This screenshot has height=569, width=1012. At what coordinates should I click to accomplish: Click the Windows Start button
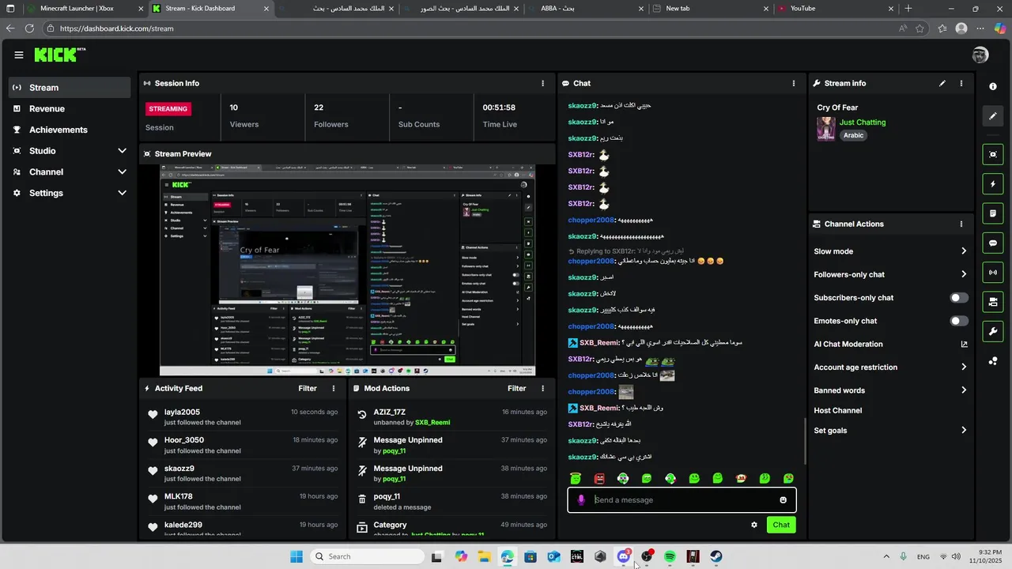[296, 556]
